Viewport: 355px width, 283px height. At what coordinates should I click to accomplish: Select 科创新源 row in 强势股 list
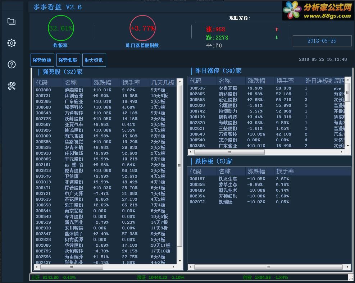click(105, 96)
